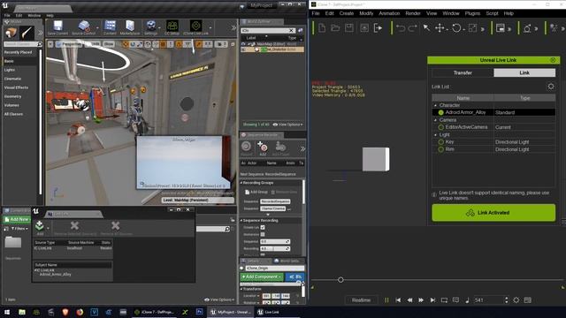The height and width of the screenshot is (318, 566).
Task: Click the iClone timeline playhead handle
Action: pyautogui.click(x=340, y=280)
